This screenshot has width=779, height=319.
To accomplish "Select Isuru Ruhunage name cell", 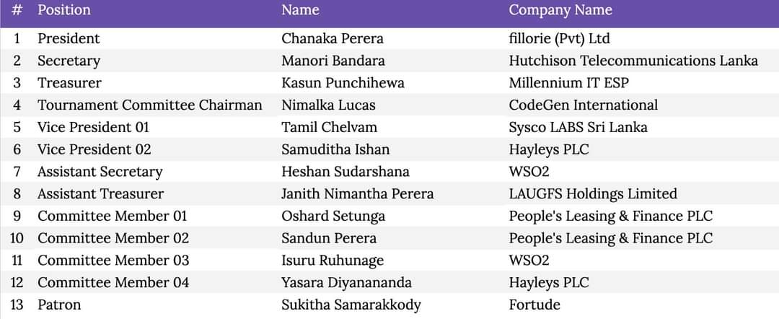I will click(333, 261).
